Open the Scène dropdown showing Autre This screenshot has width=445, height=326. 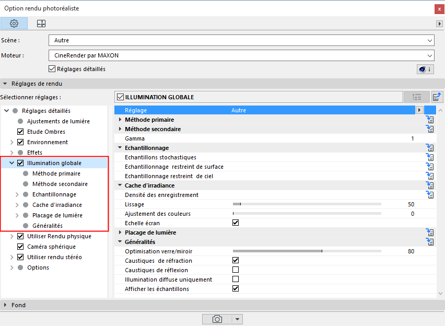pyautogui.click(x=241, y=40)
